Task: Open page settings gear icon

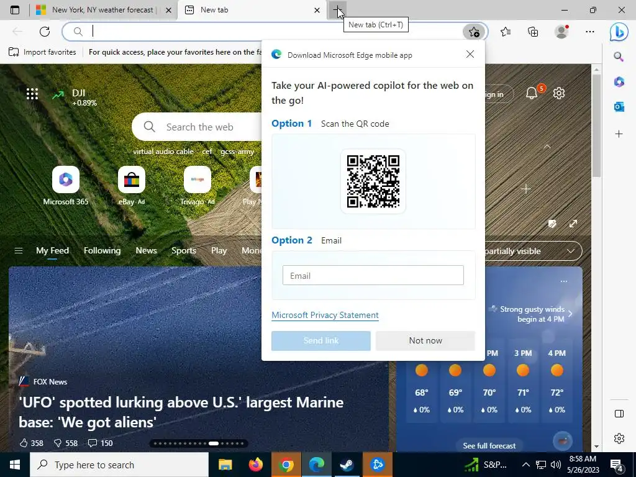Action: (559, 93)
